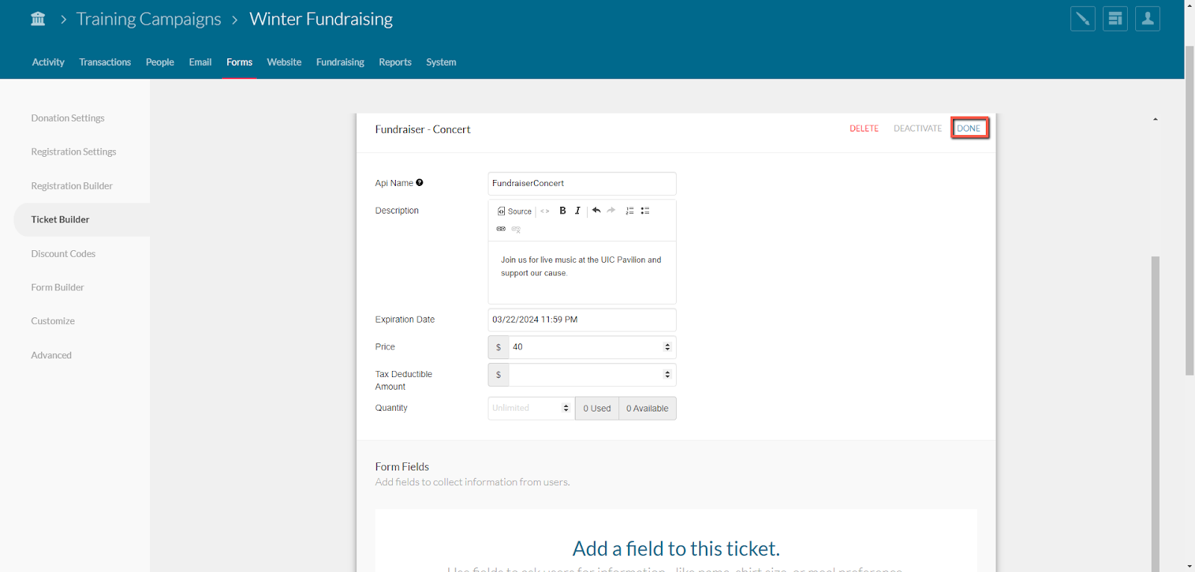1195x572 pixels.
Task: Open the Reports tab
Action: [x=395, y=62]
